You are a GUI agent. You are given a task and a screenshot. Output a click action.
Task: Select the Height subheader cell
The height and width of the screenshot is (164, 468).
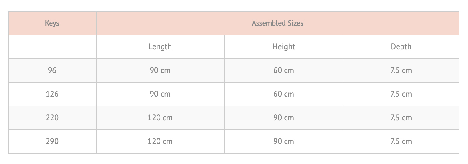284,47
